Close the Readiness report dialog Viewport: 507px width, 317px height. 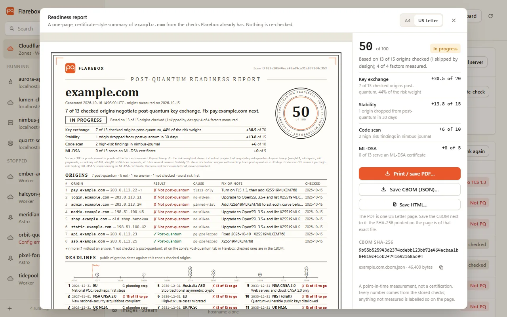[454, 21]
